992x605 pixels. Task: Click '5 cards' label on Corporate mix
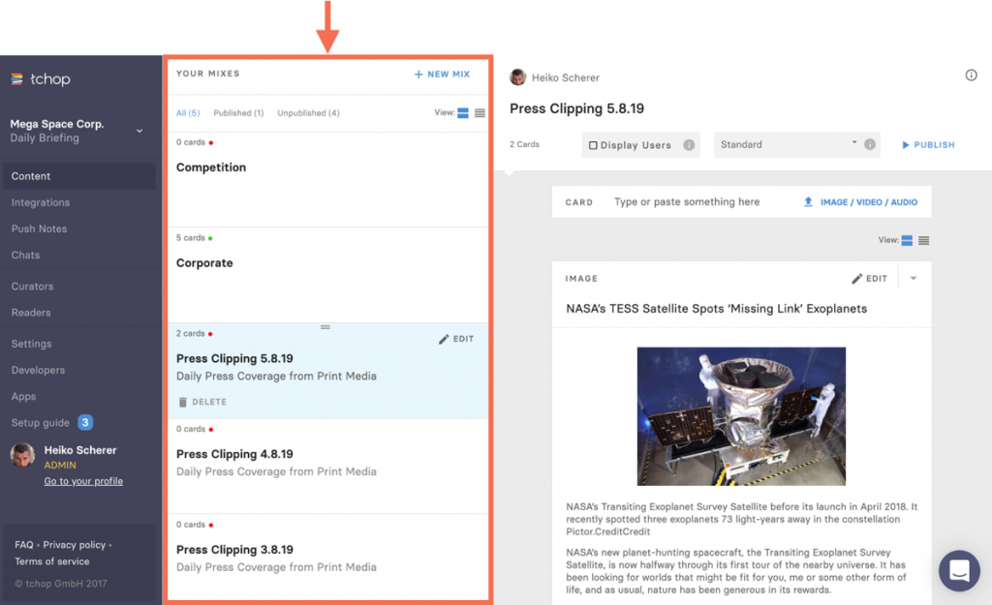tap(191, 238)
